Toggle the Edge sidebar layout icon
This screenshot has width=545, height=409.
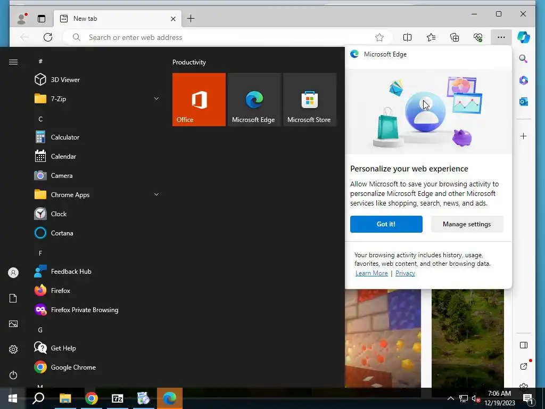(x=524, y=345)
